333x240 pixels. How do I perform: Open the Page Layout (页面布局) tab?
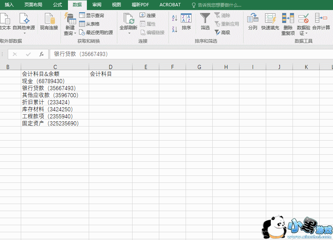pyautogui.click(x=33, y=5)
